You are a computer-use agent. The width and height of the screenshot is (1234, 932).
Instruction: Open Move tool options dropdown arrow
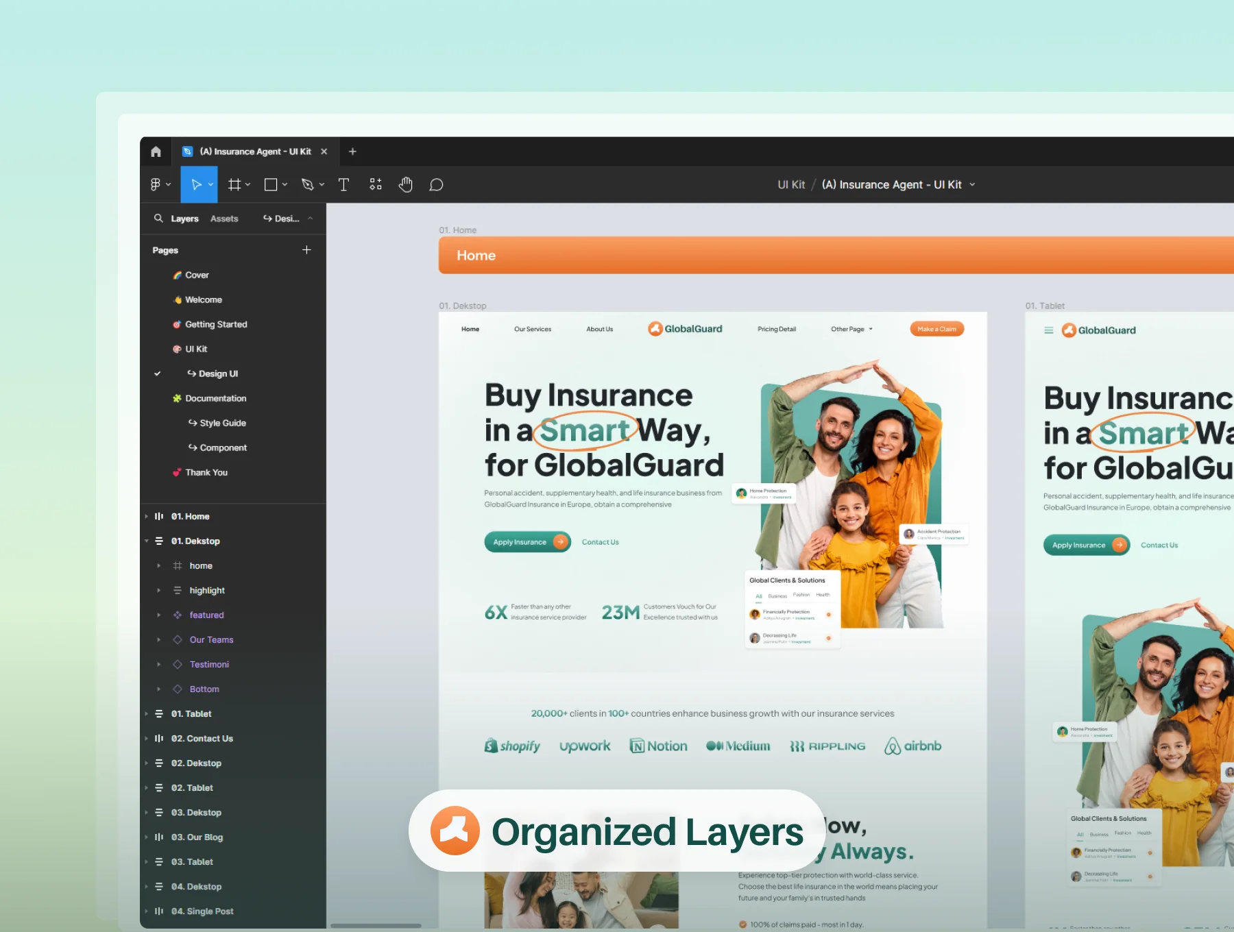click(210, 184)
